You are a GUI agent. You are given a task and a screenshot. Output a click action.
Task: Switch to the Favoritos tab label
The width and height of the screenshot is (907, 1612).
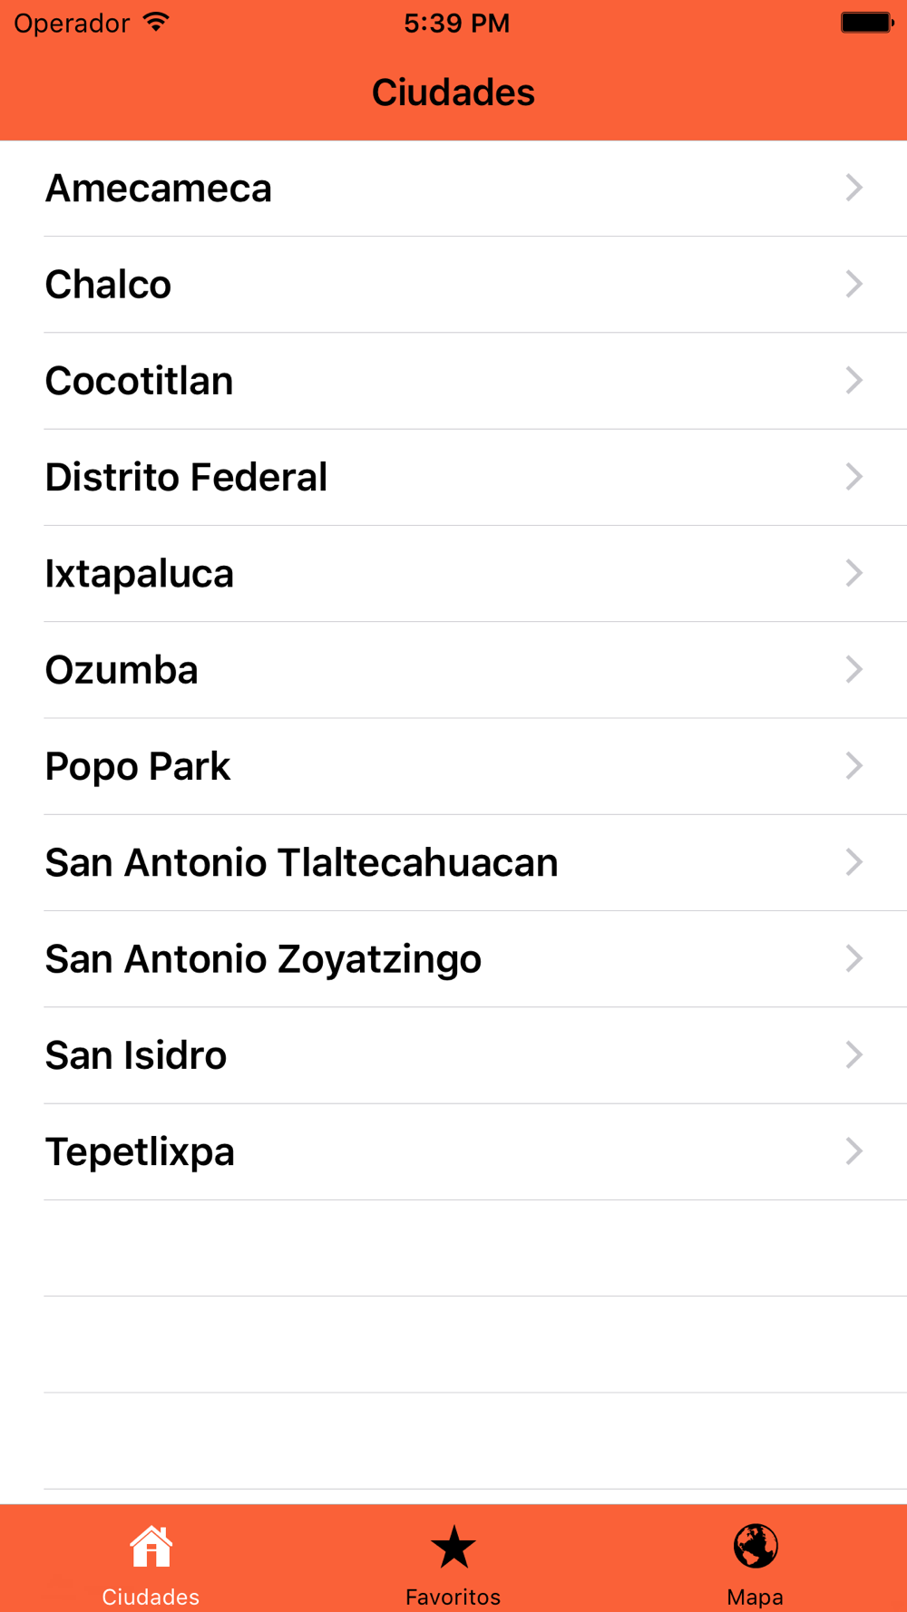453,1597
